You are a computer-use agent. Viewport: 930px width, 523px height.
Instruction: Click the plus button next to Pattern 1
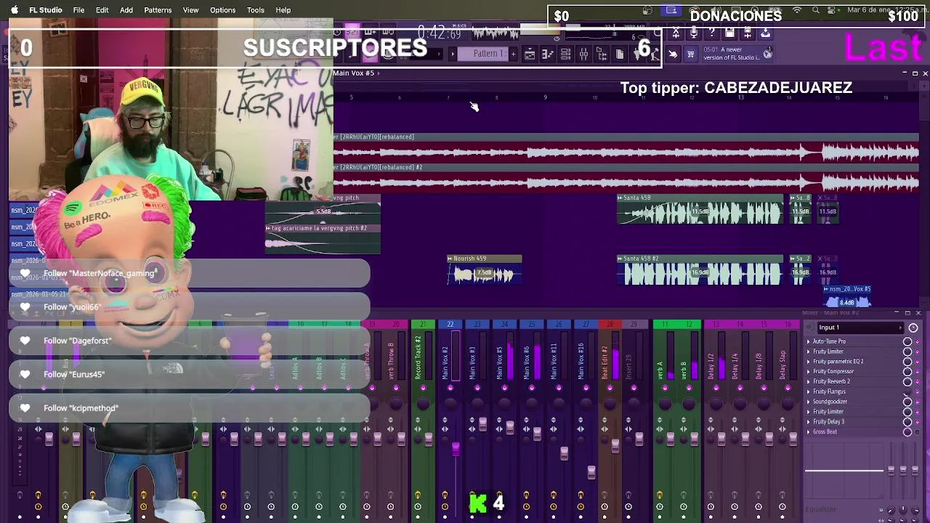tap(513, 54)
